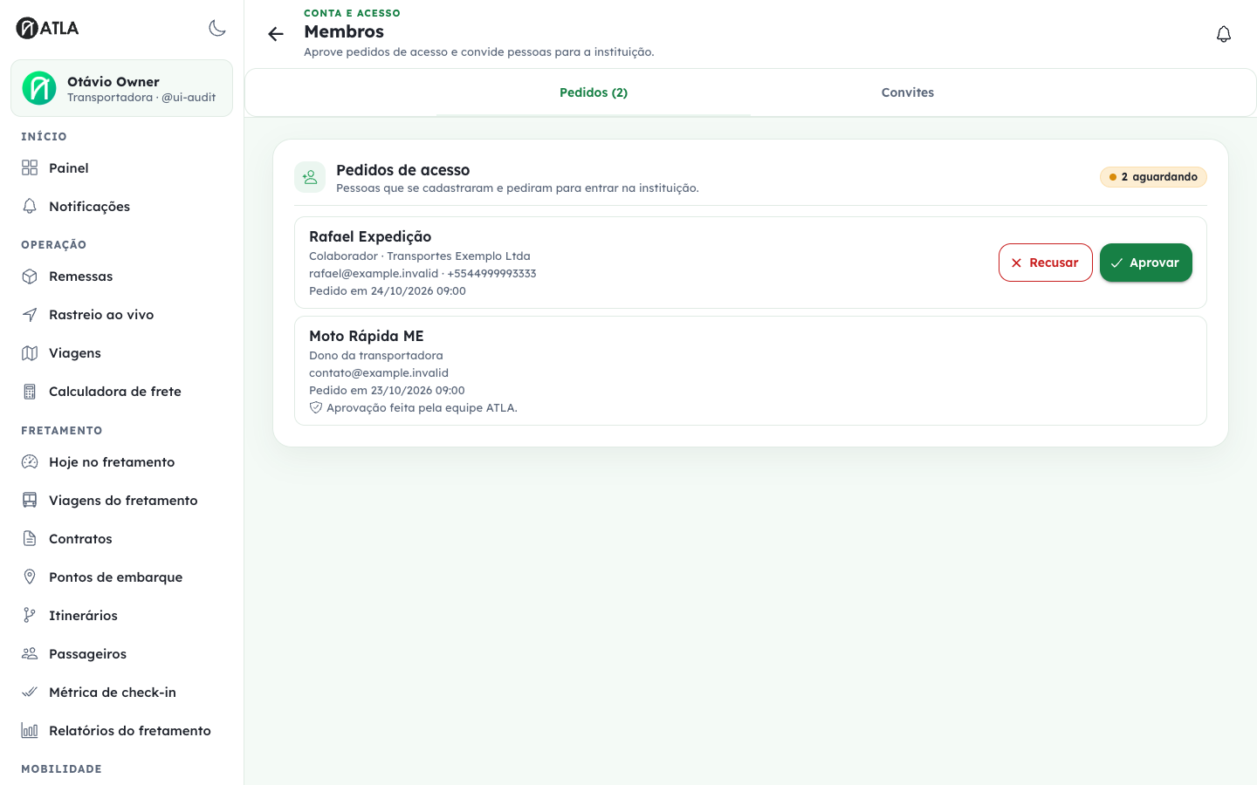Click the Viagens map icon

(x=30, y=352)
